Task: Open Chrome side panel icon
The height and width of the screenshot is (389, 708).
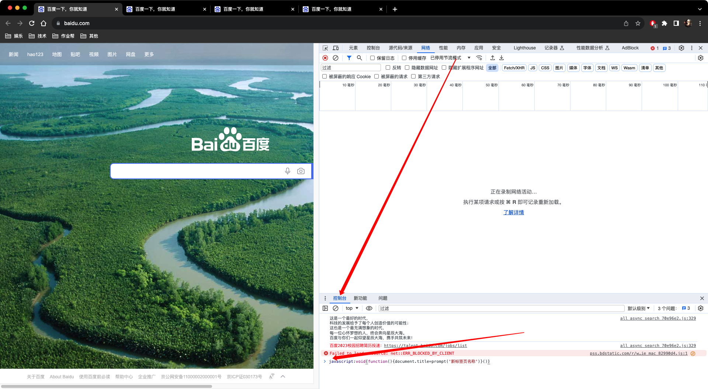Action: [676, 23]
